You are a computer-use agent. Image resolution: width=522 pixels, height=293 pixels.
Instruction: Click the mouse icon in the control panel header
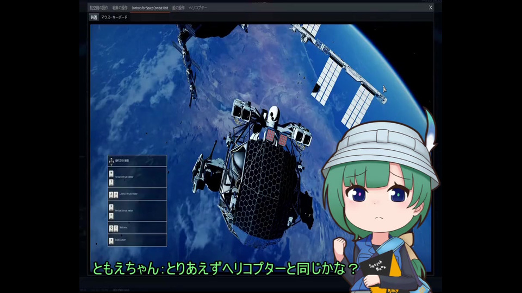[x=111, y=161]
